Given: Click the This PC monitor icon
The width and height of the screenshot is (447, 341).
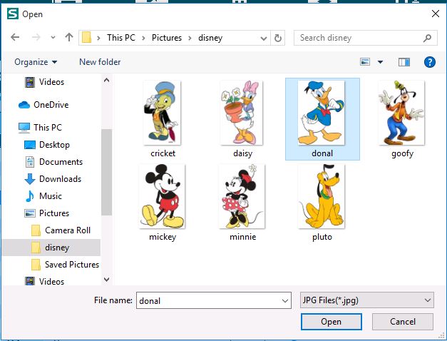Looking at the screenshot, I should click(x=24, y=128).
